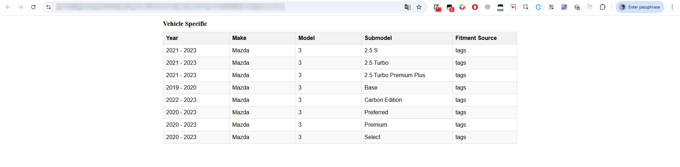Image resolution: width=680 pixels, height=167 pixels.
Task: Click the 2019 - 2020 year cell
Action: point(181,88)
